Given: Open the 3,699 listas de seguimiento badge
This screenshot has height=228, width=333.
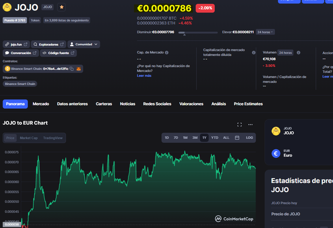Looking at the screenshot, I should point(67,20).
